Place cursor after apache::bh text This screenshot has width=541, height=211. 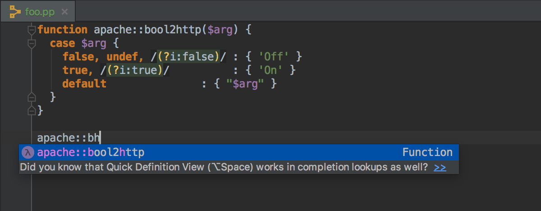point(101,138)
